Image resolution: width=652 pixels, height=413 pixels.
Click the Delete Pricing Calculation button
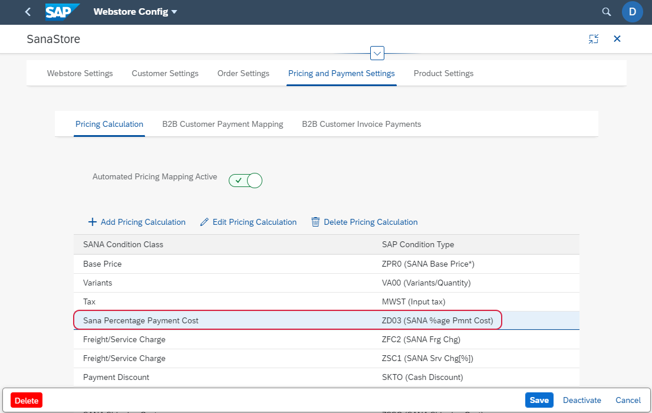pos(364,222)
